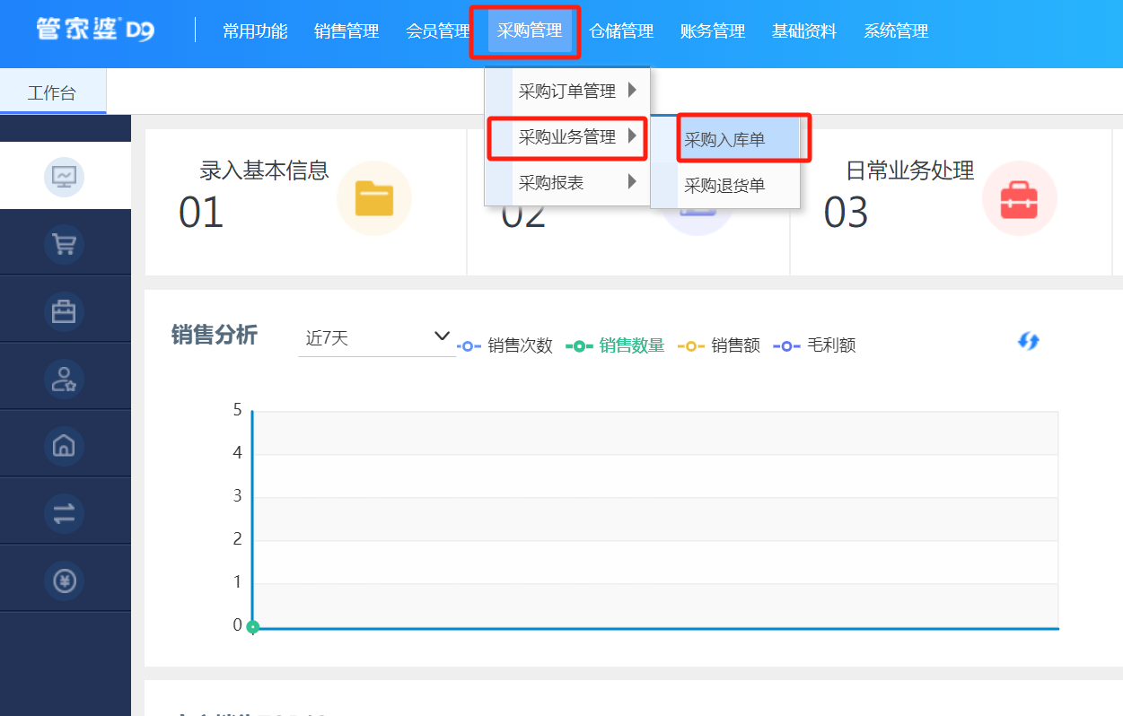Open the shopping cart sidebar icon
Screen dimensions: 1123x716
pos(64,244)
